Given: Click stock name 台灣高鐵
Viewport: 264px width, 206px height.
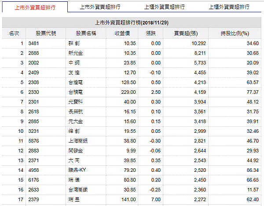Looking at the screenshot, I should (78, 189).
